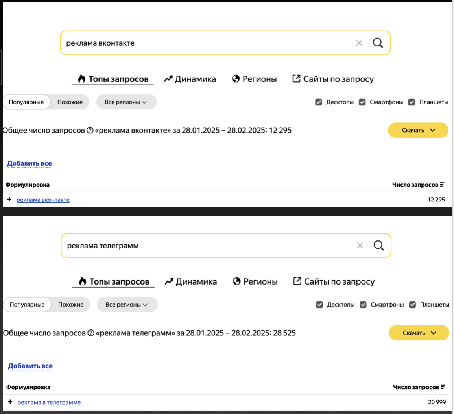This screenshot has width=454, height=414.
Task: Uncheck Планшеты in the телеграмм panel
Action: [x=412, y=305]
